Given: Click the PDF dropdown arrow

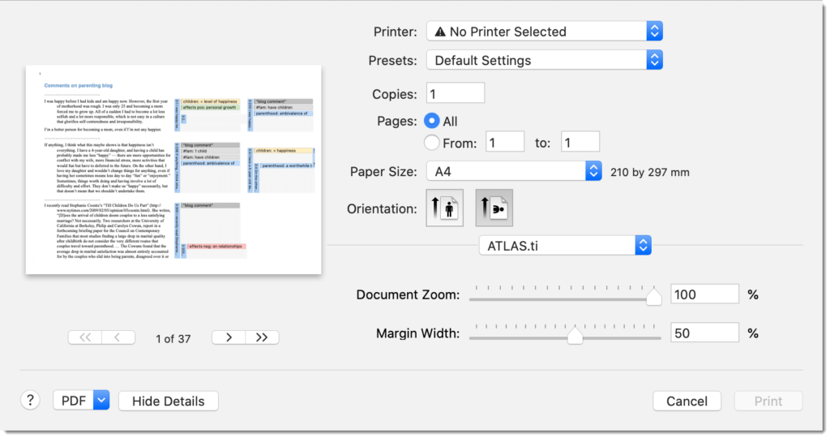Looking at the screenshot, I should tap(101, 401).
